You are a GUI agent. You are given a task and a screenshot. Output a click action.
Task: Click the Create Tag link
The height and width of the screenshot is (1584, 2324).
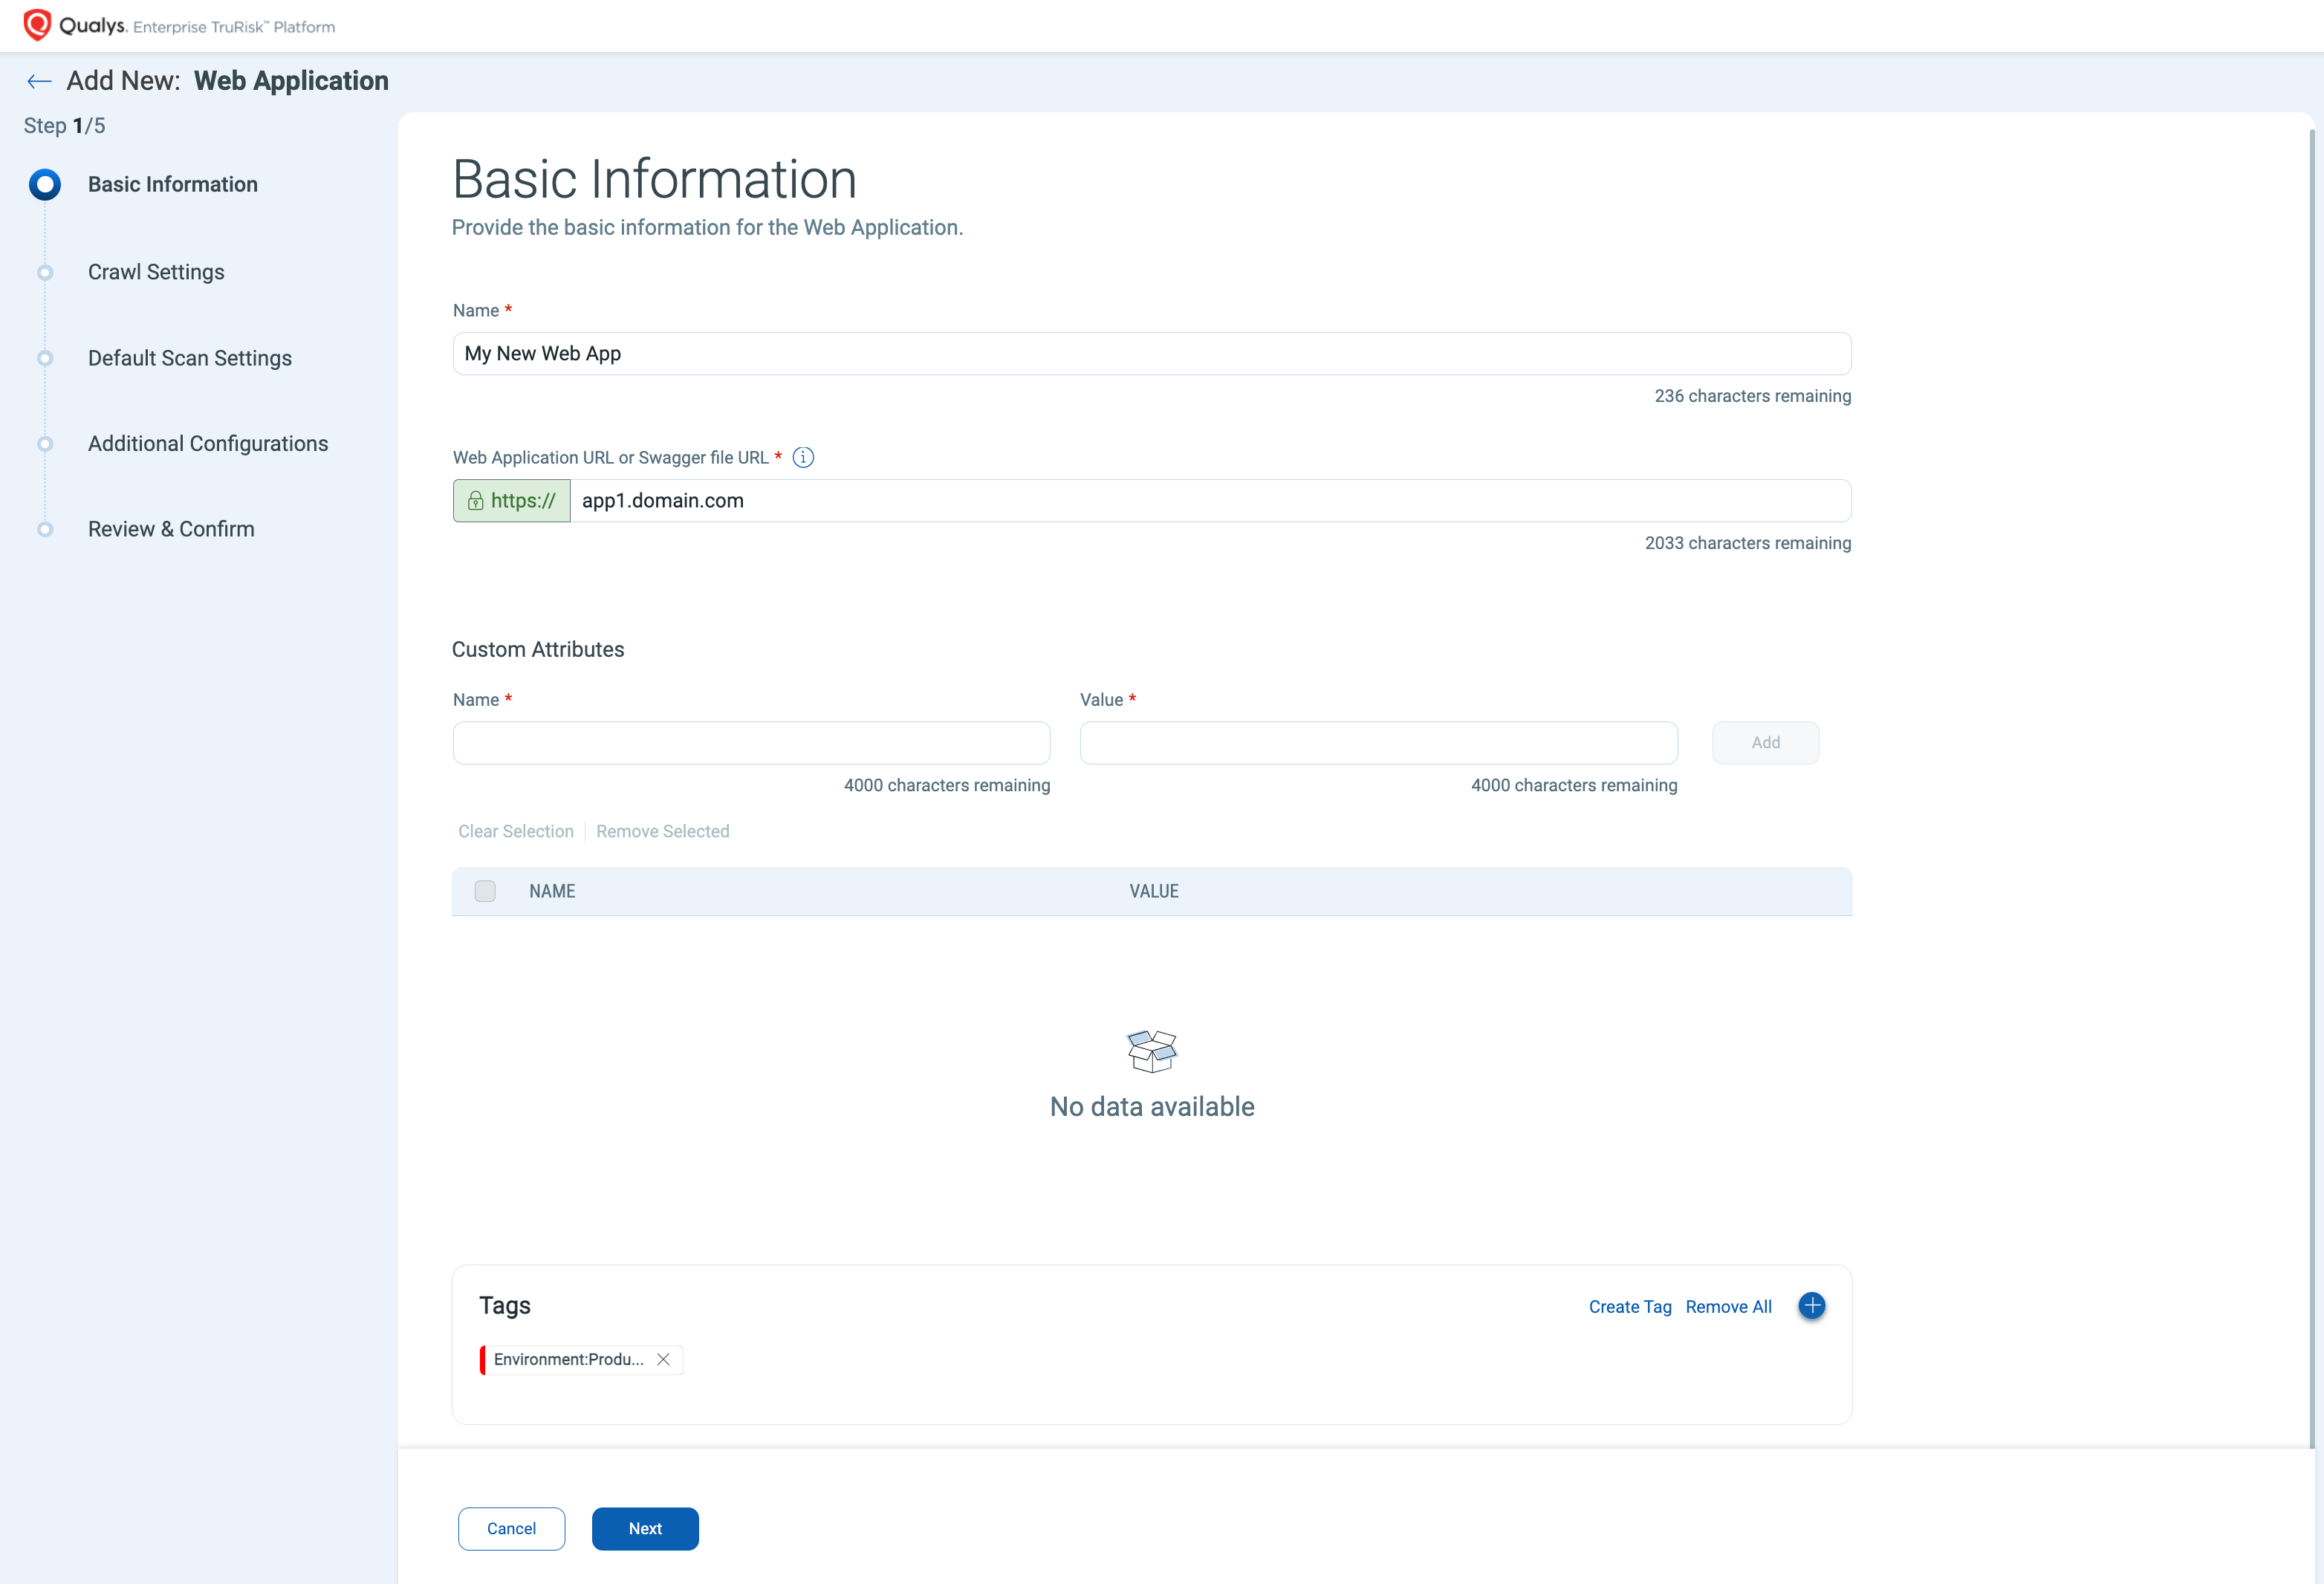(x=1629, y=1306)
